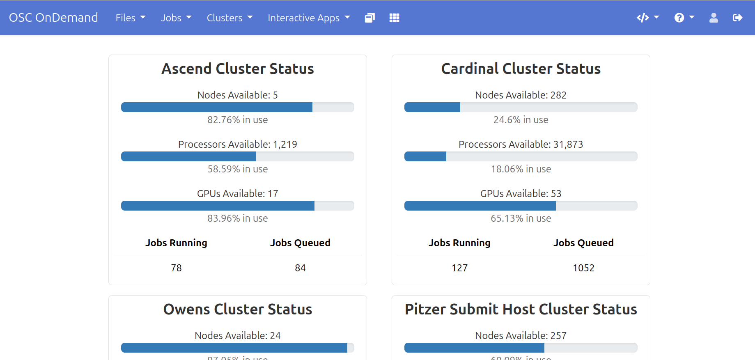Select Jobs Queued header in Cardinal table
Viewport: 755px width, 360px height.
(583, 243)
